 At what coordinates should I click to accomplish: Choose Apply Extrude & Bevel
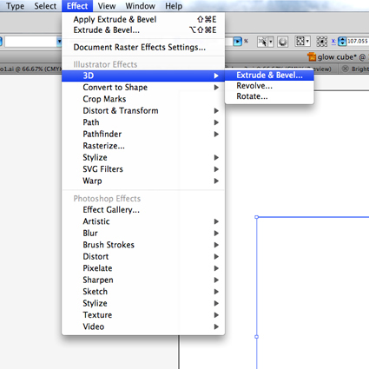tap(143, 19)
